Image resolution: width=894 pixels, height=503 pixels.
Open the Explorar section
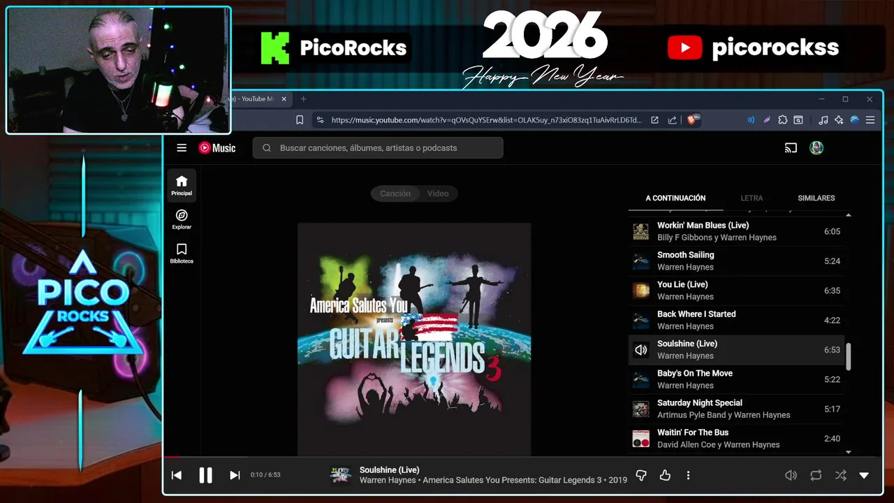point(182,219)
